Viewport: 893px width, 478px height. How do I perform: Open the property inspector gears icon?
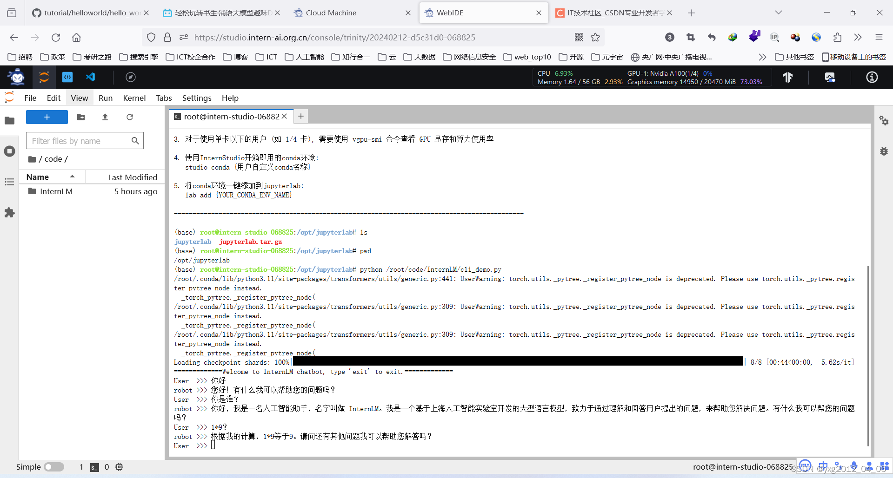pyautogui.click(x=884, y=121)
